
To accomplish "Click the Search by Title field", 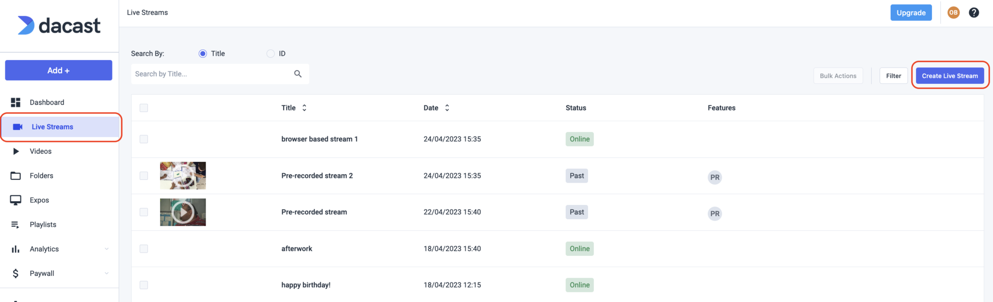I will 211,74.
